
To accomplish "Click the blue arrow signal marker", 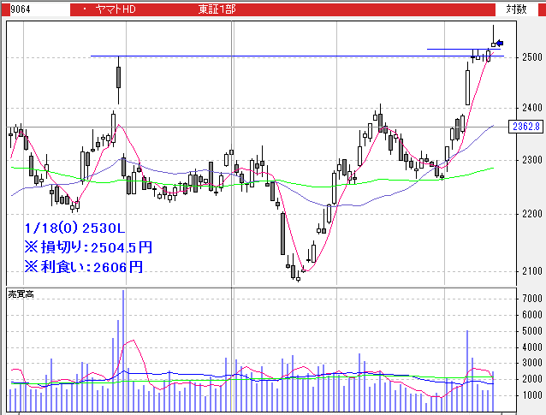I will (x=500, y=43).
